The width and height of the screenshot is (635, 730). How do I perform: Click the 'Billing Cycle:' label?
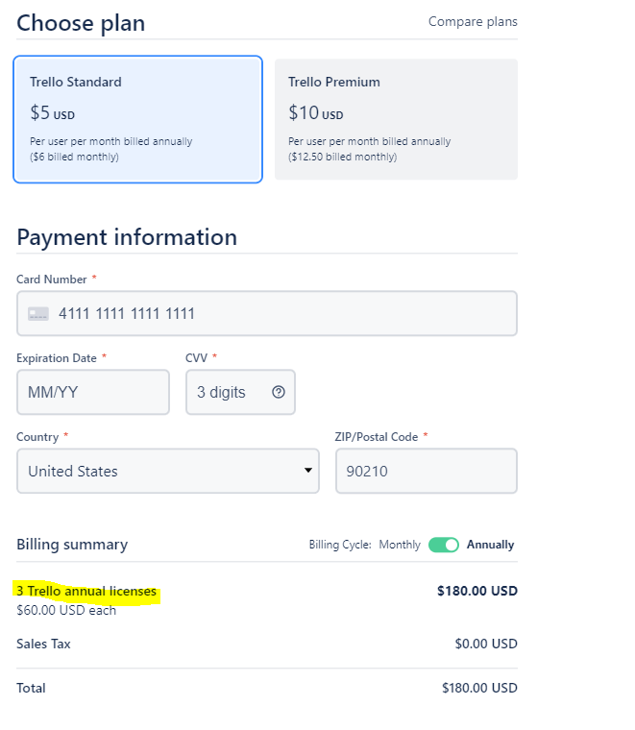[340, 545]
